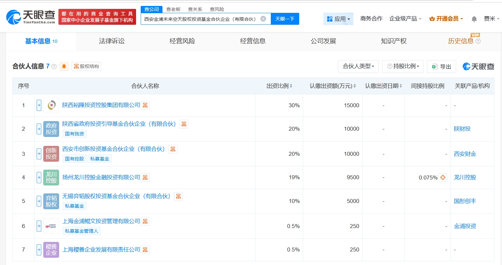Open the 应用 dropdown menu
502x265 pixels.
click(338, 19)
